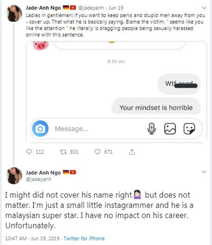Tap the camera icon in message bar
The height and width of the screenshot is (245, 212).
(40, 129)
